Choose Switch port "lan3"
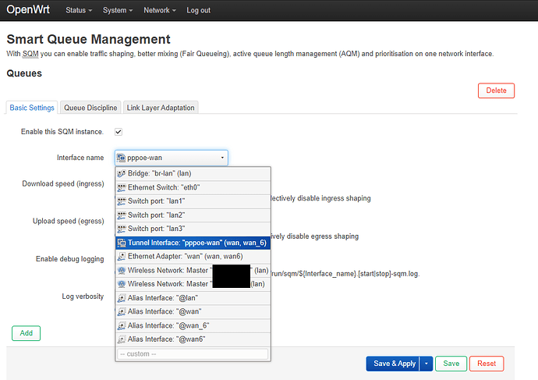This screenshot has width=538, height=380. [193, 229]
